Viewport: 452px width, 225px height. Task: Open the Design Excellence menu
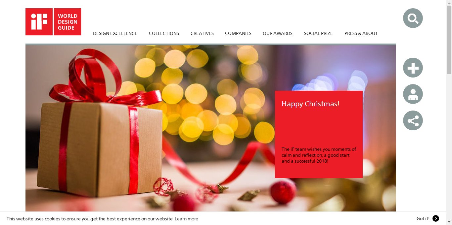pyautogui.click(x=115, y=33)
